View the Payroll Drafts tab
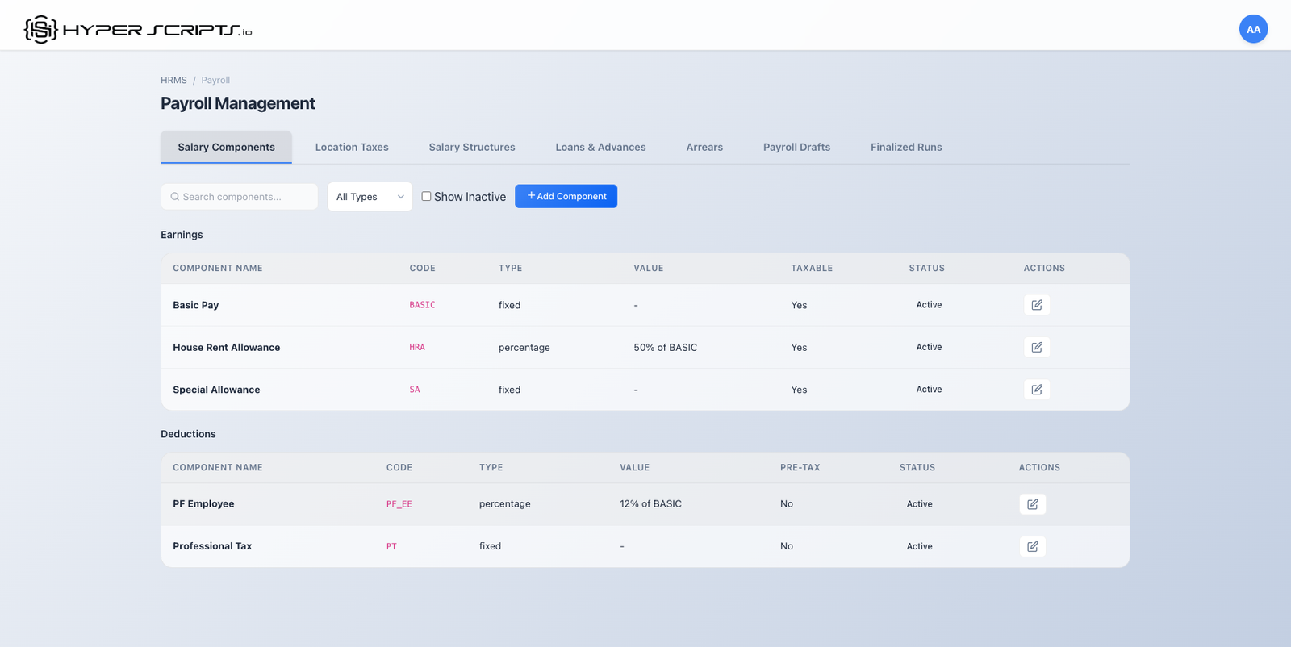Image resolution: width=1291 pixels, height=647 pixels. (x=796, y=147)
